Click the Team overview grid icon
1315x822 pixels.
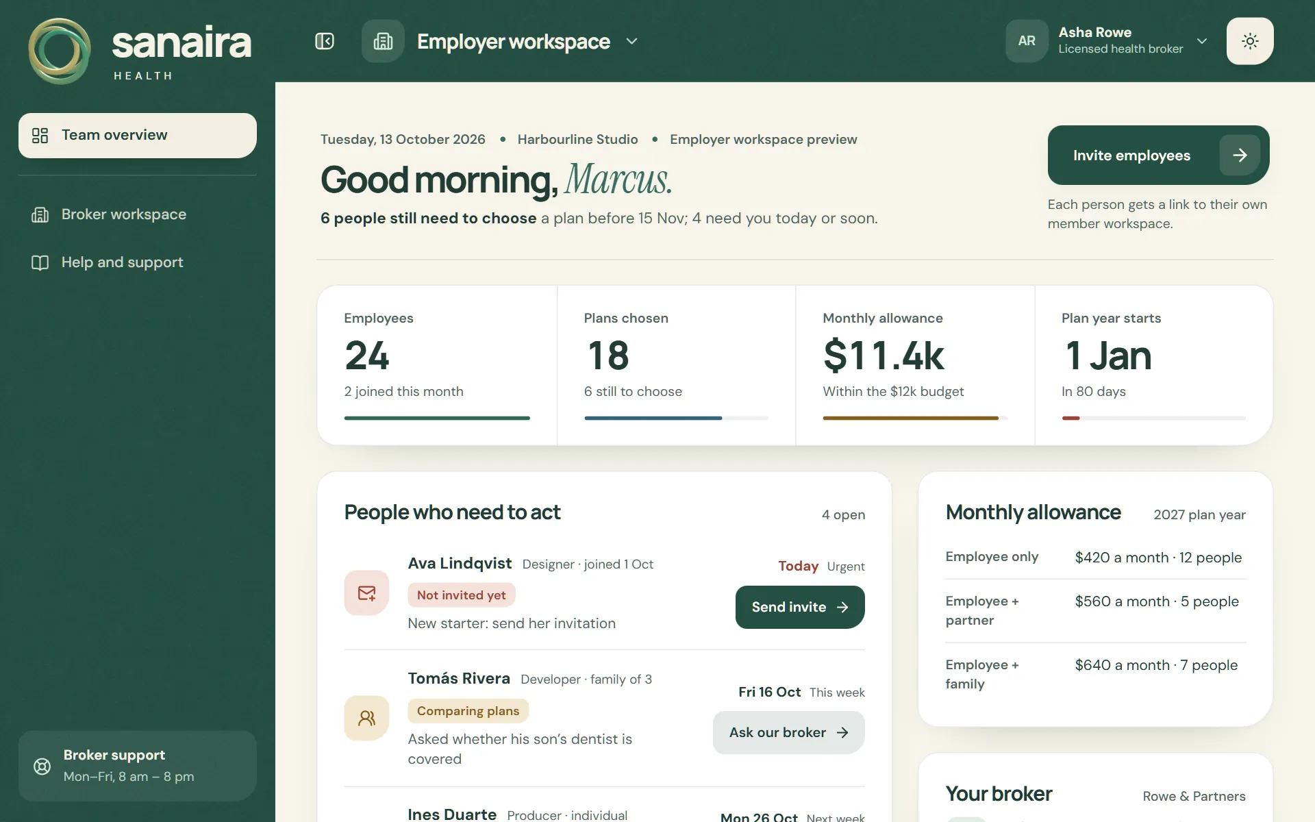click(40, 136)
